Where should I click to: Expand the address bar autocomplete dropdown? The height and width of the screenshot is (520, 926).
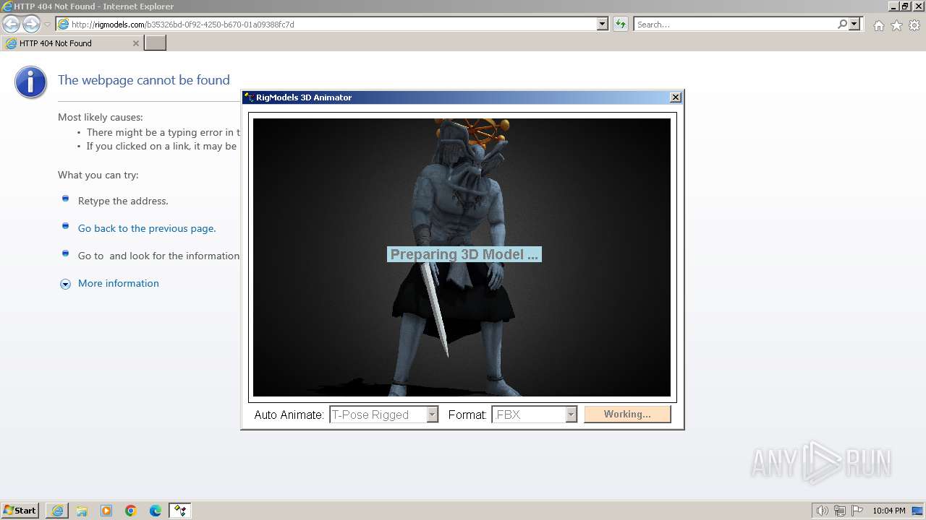pyautogui.click(x=603, y=24)
